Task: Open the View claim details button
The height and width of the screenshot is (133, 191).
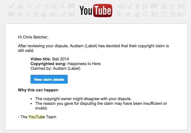Action: point(49,79)
